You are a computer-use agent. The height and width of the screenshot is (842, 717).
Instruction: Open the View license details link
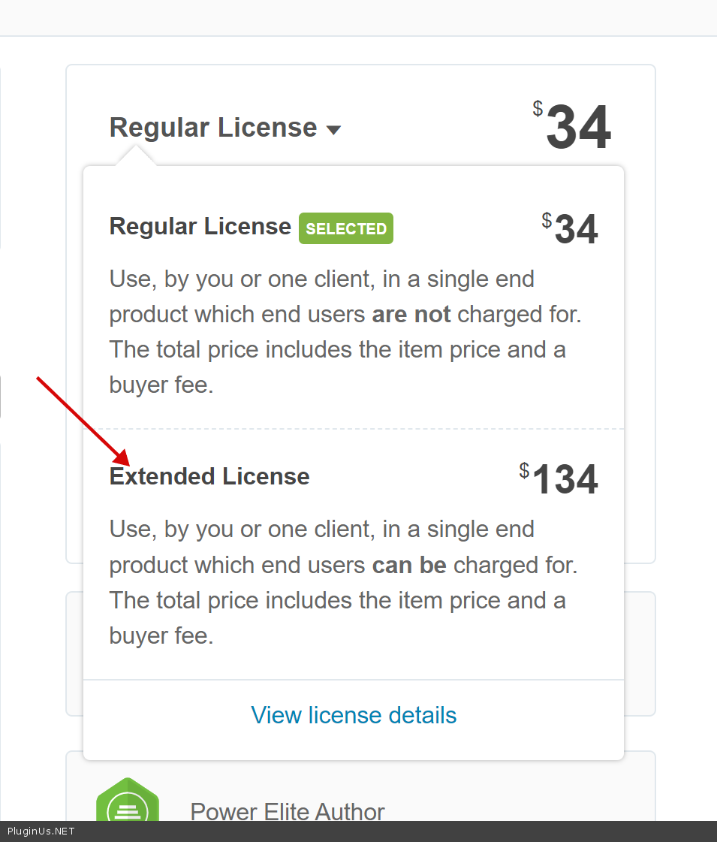tap(354, 715)
